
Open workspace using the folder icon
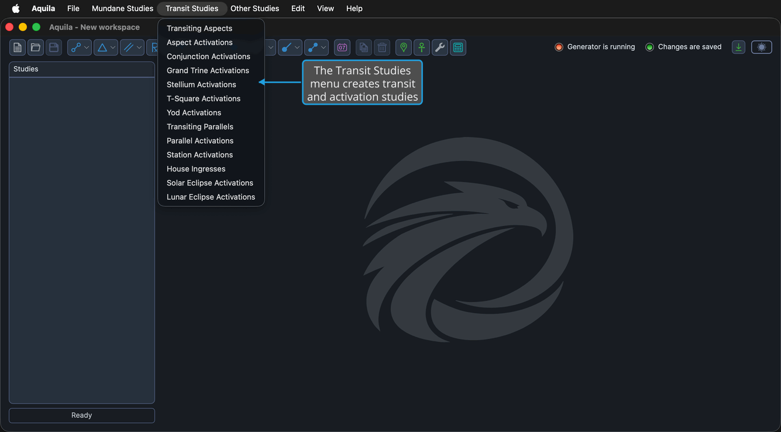(x=36, y=47)
